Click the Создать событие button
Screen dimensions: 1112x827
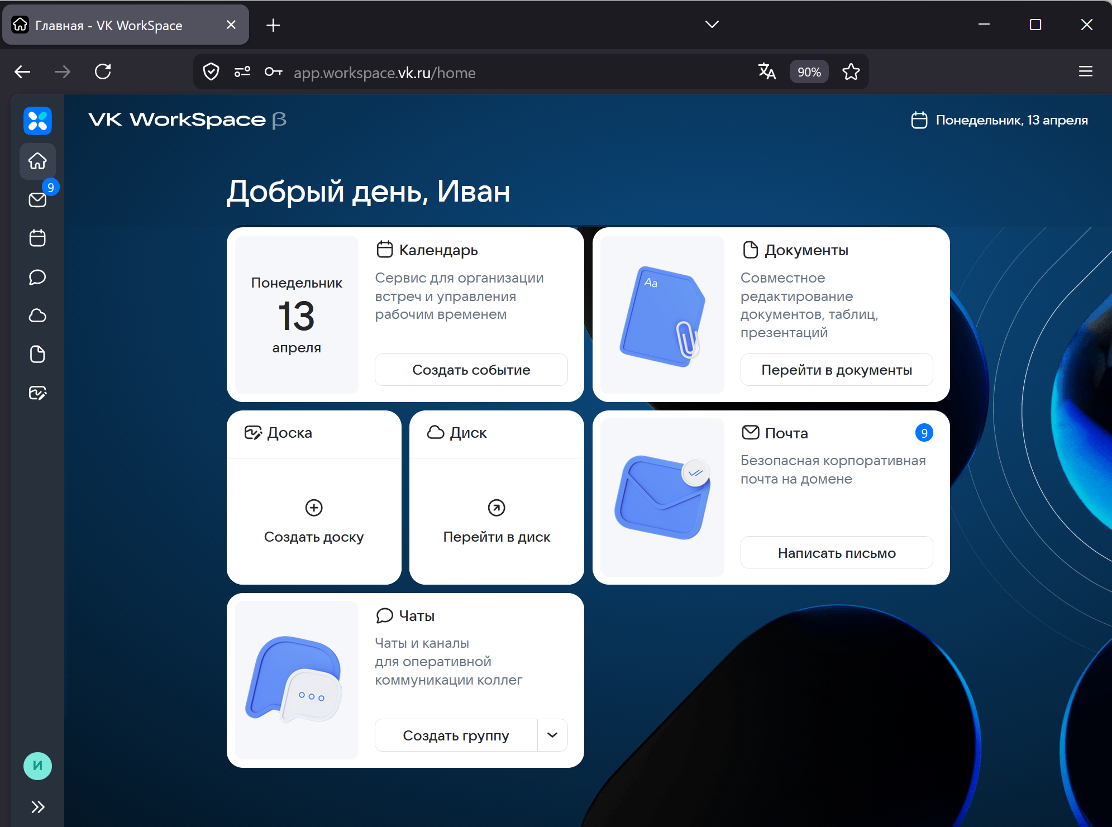[x=471, y=370]
